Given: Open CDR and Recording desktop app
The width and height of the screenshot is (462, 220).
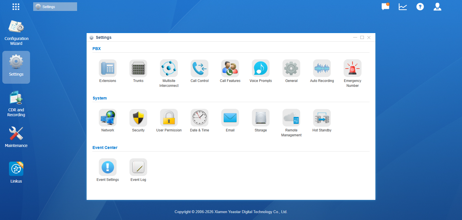Looking at the screenshot, I should (x=16, y=104).
